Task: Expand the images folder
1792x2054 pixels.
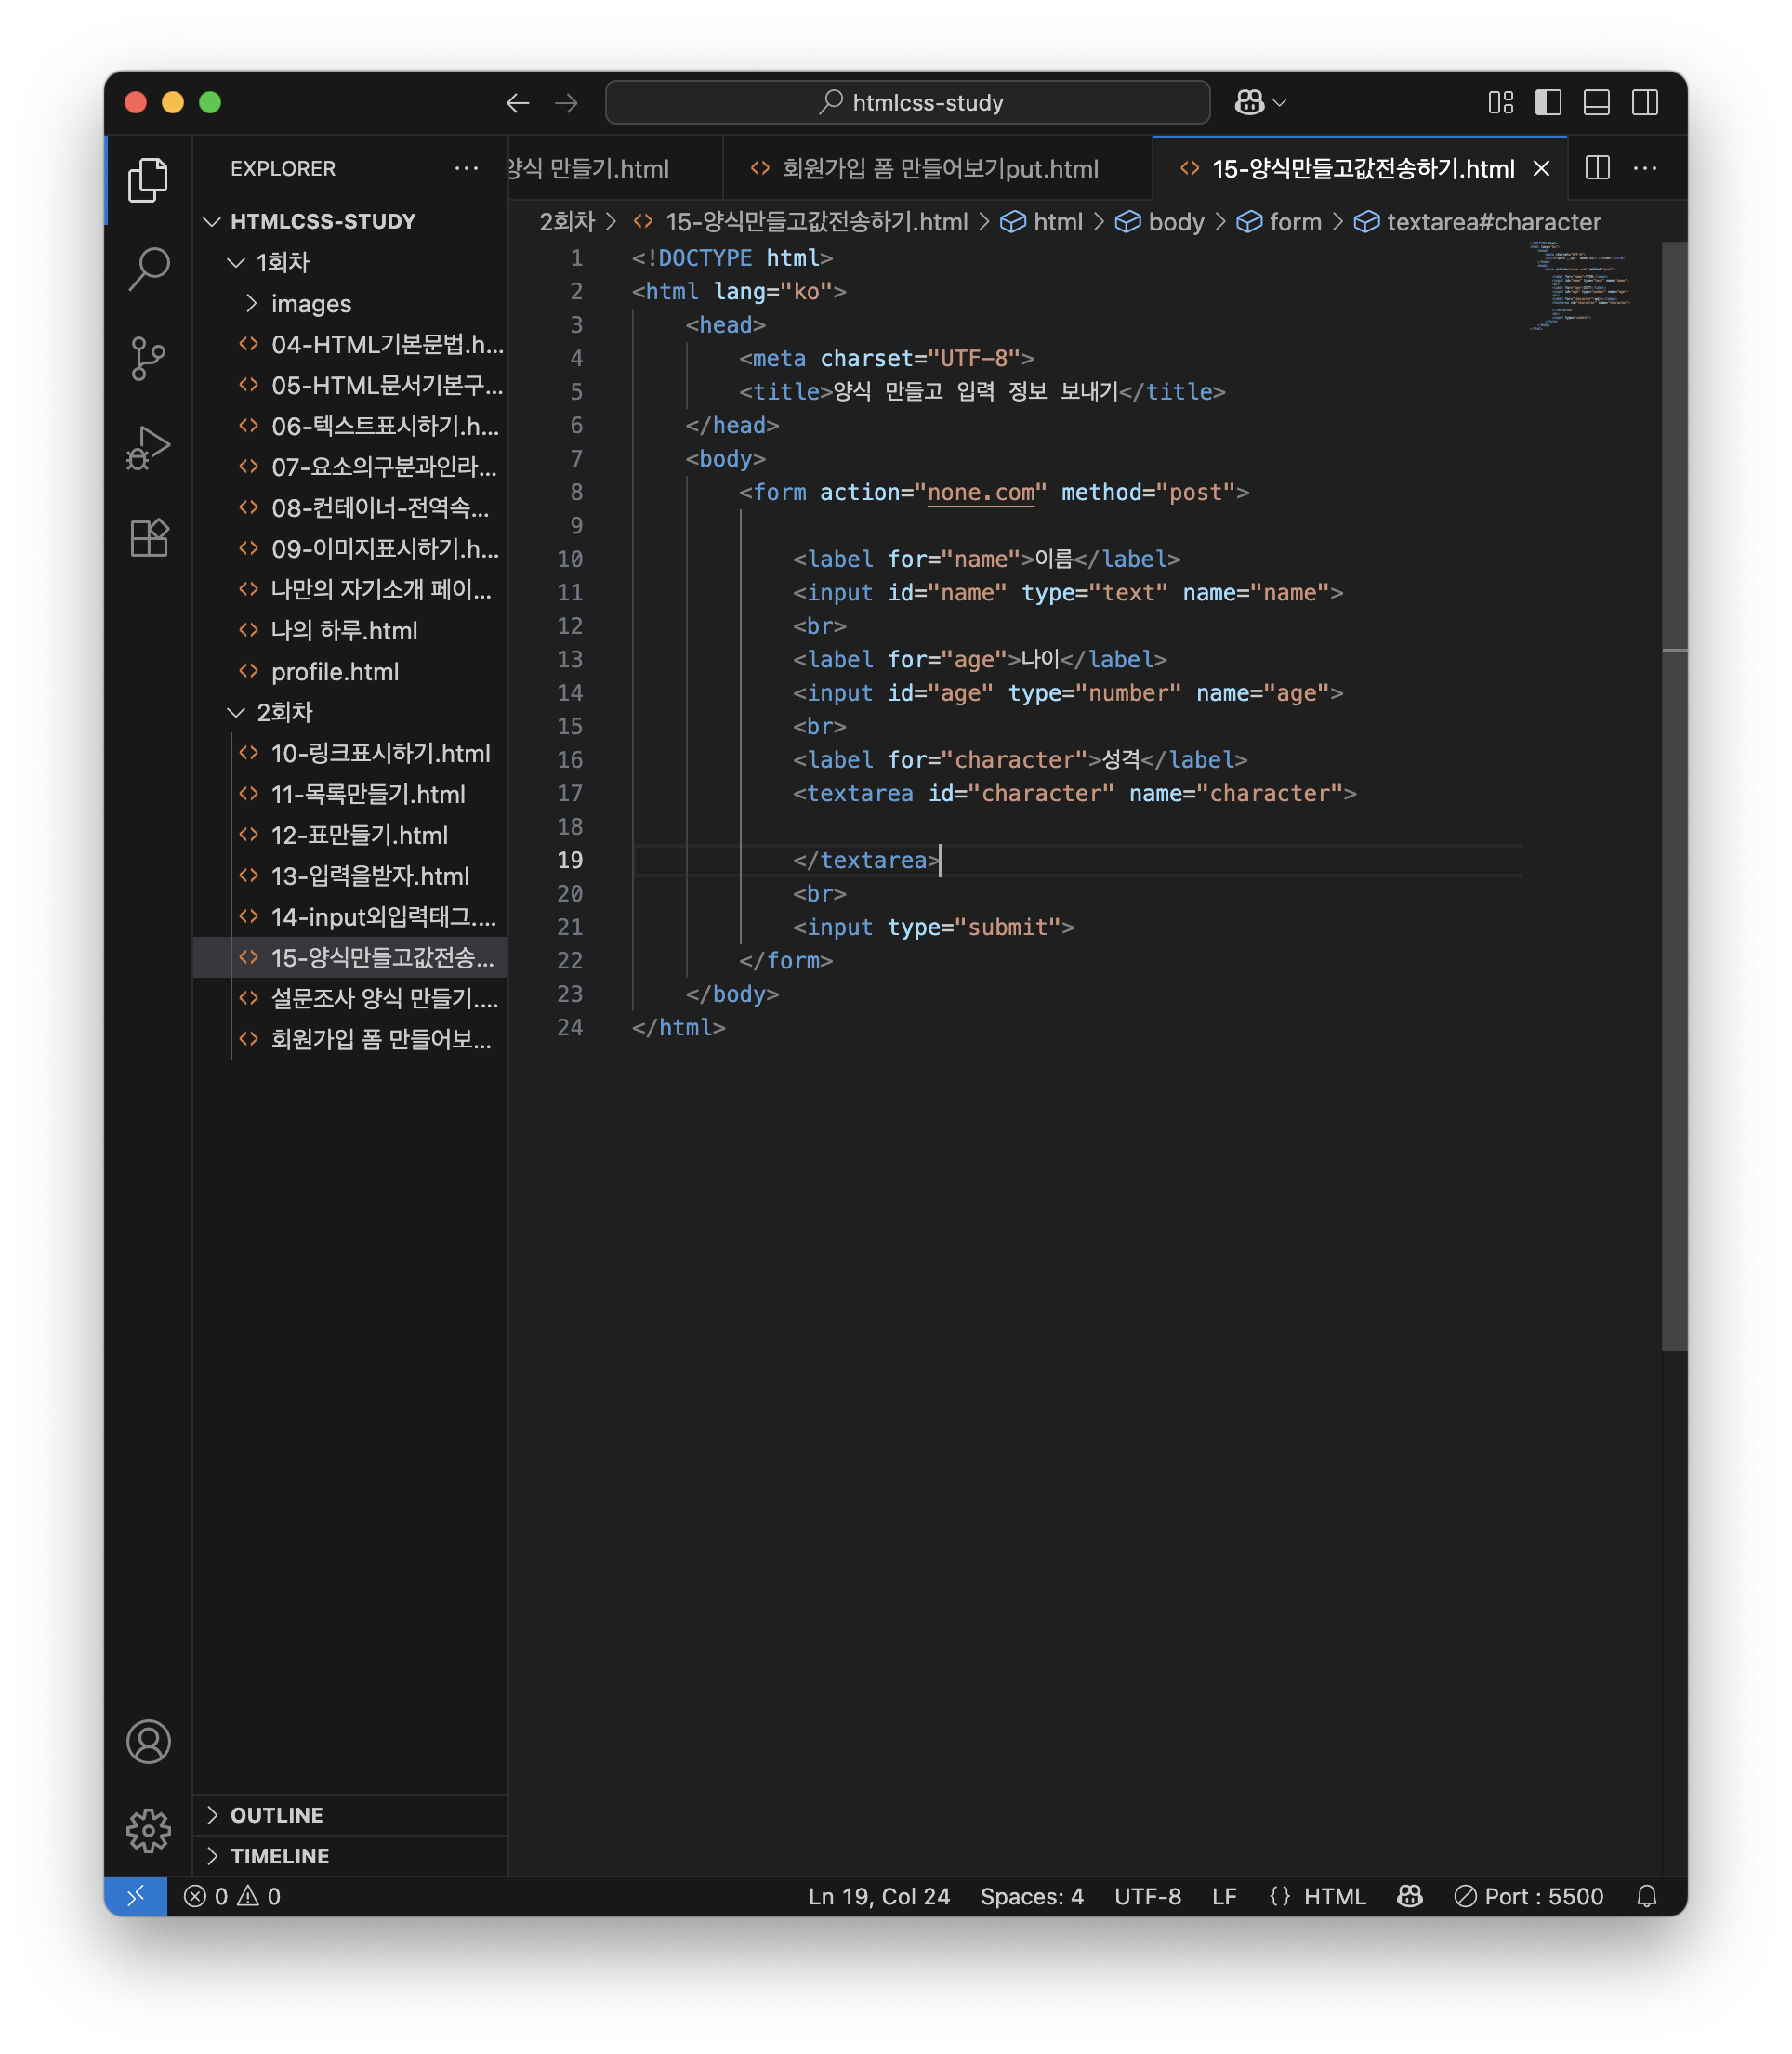Action: (310, 303)
